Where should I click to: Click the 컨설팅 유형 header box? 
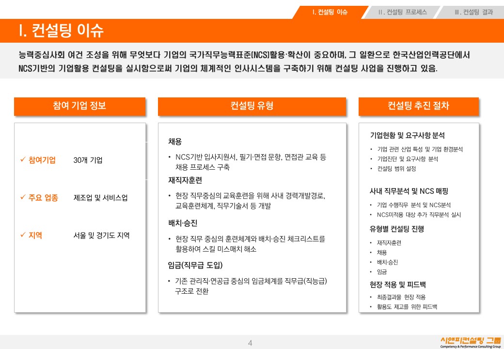tap(252, 106)
